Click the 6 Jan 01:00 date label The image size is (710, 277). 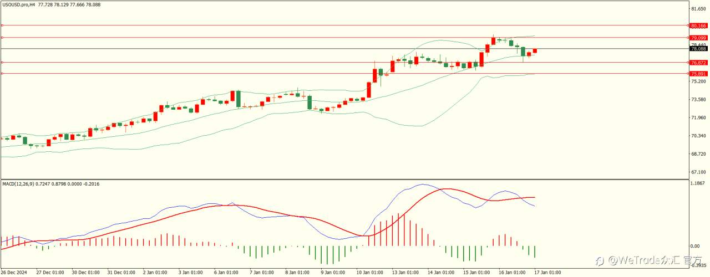(226, 273)
